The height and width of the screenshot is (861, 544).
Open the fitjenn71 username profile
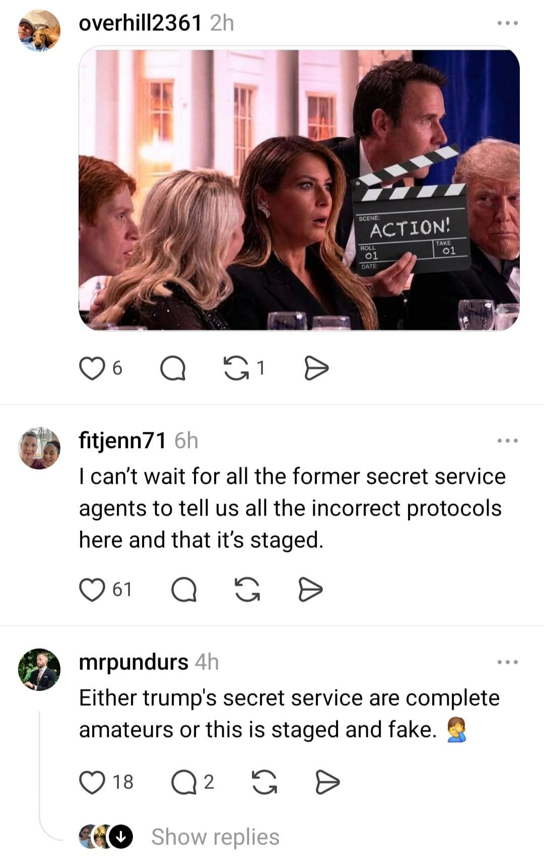(x=122, y=440)
